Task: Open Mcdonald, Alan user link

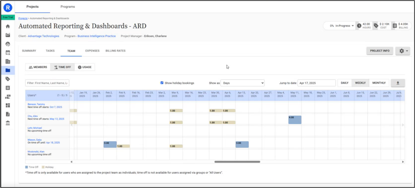Action: click(x=36, y=151)
